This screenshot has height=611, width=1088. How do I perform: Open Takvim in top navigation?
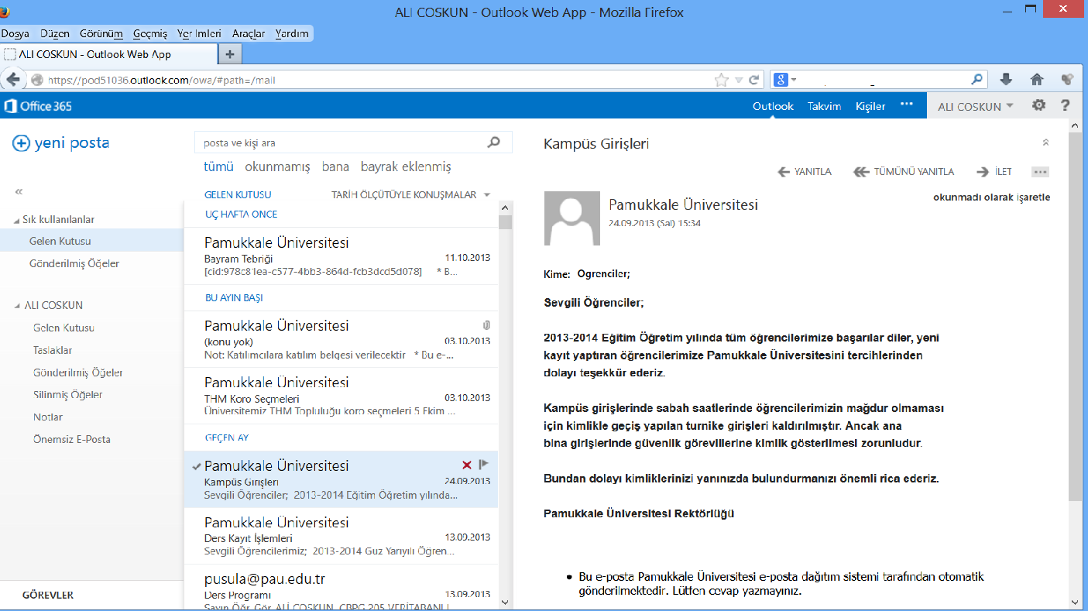(824, 106)
